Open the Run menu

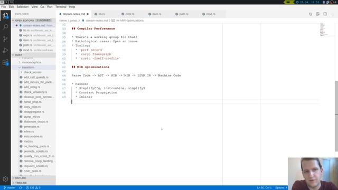50,7
